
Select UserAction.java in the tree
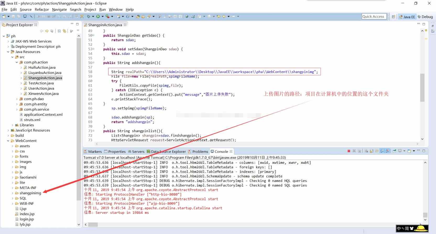[41, 88]
